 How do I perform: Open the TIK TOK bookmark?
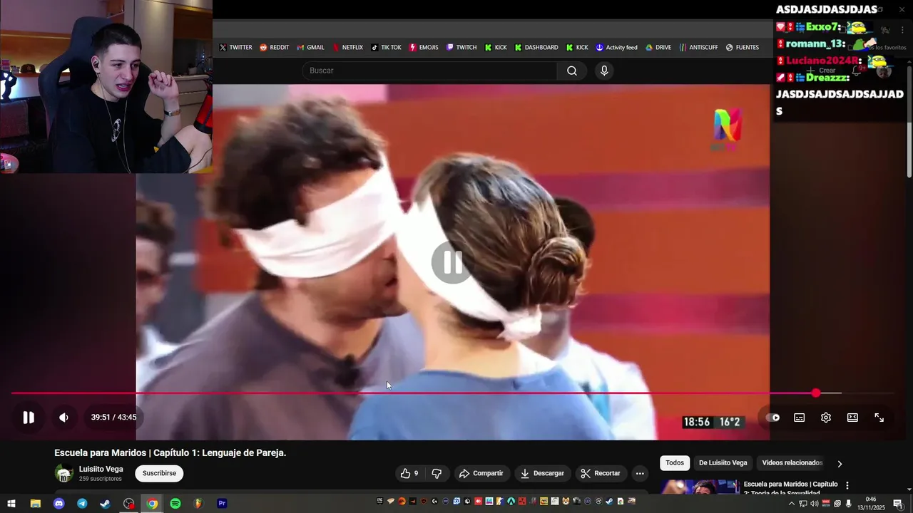tap(386, 48)
